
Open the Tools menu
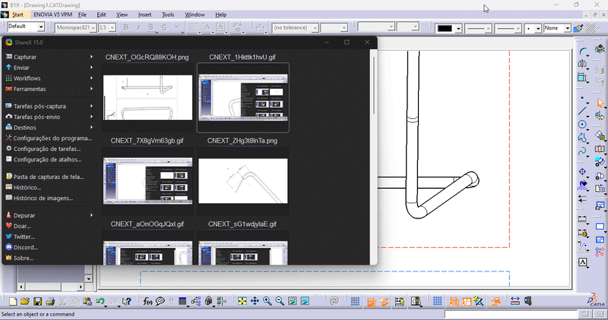(x=168, y=14)
